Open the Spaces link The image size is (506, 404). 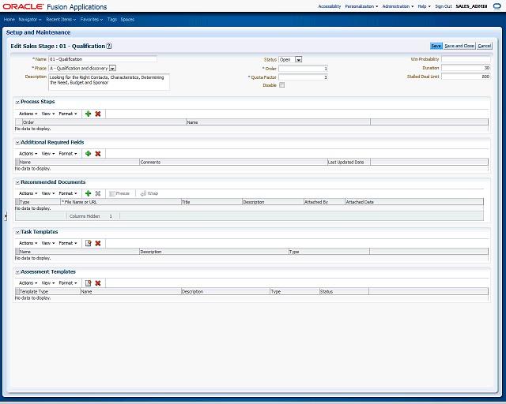(x=127, y=20)
